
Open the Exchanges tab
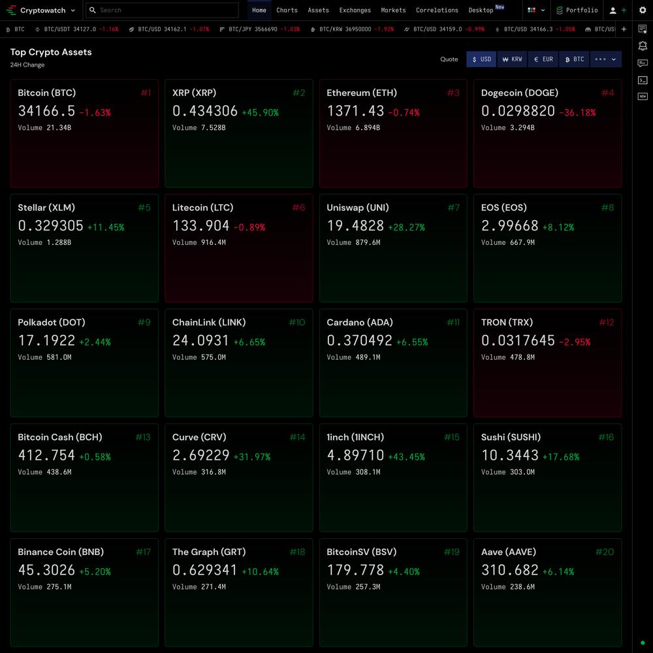pyautogui.click(x=355, y=10)
